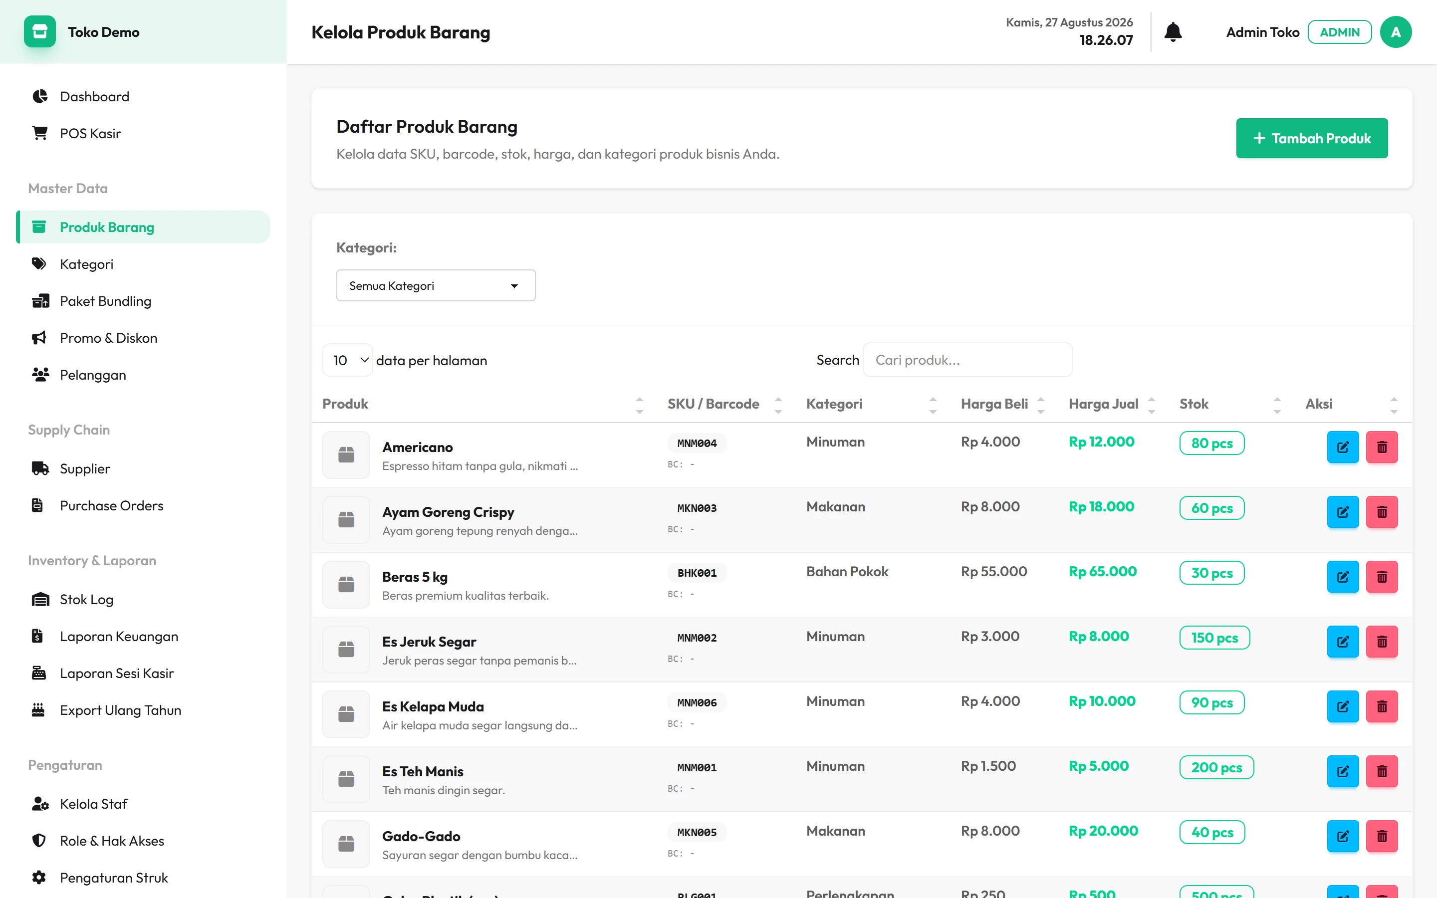Click the Rp 65.000 selling price
Screen dimensions: 1437x898
click(1103, 571)
